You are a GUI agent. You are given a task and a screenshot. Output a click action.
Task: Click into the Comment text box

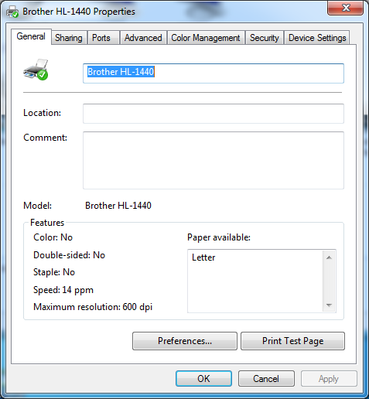tap(214, 160)
